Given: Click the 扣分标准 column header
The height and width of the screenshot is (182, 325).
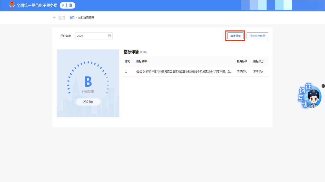Looking at the screenshot, I should pos(242,61).
